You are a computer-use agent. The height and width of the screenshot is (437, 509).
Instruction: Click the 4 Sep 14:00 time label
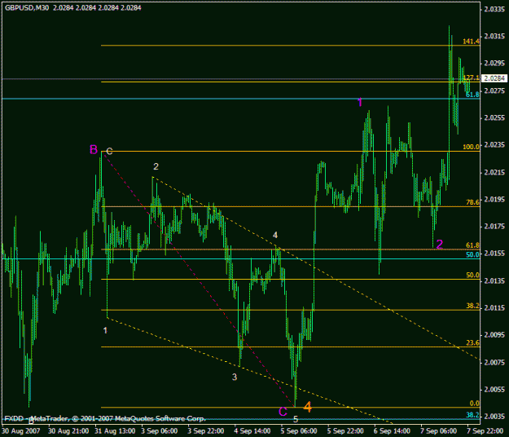point(252,431)
